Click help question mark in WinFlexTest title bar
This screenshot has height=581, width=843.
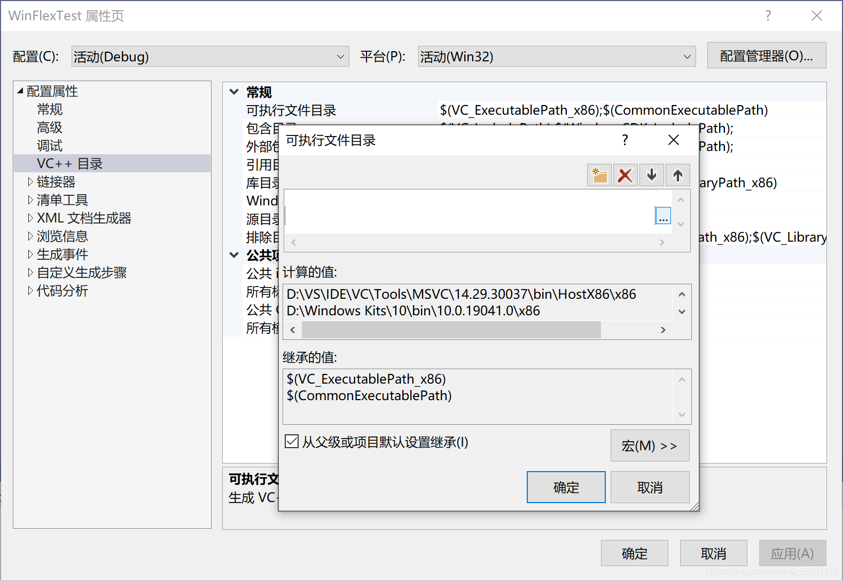(768, 15)
